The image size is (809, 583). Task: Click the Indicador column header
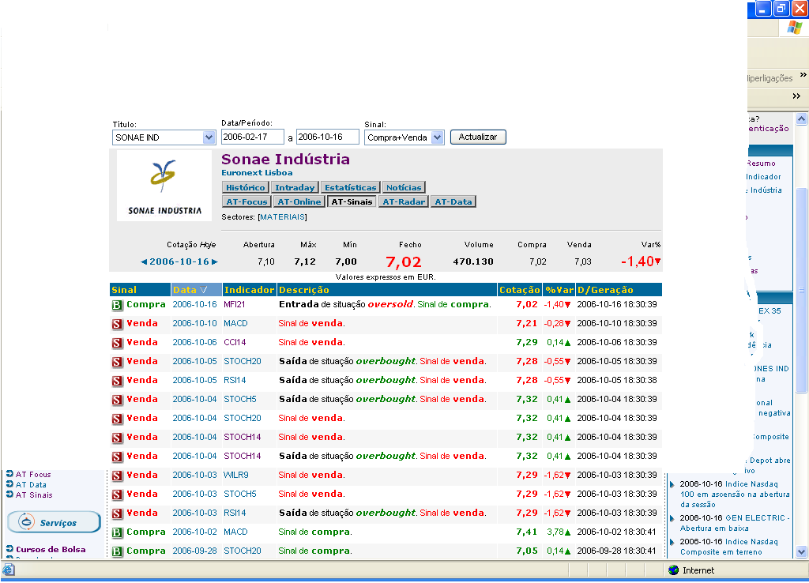(249, 290)
